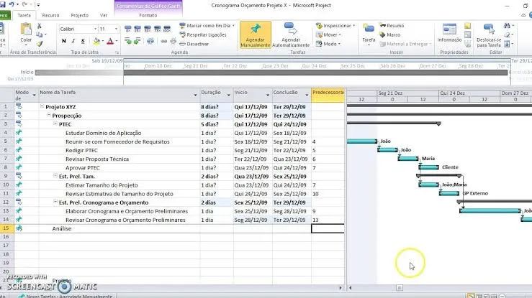Collapse the Projeto XYZ summary task

pos(42,106)
